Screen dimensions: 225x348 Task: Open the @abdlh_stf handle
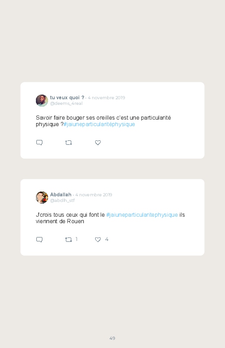pyautogui.click(x=62, y=200)
